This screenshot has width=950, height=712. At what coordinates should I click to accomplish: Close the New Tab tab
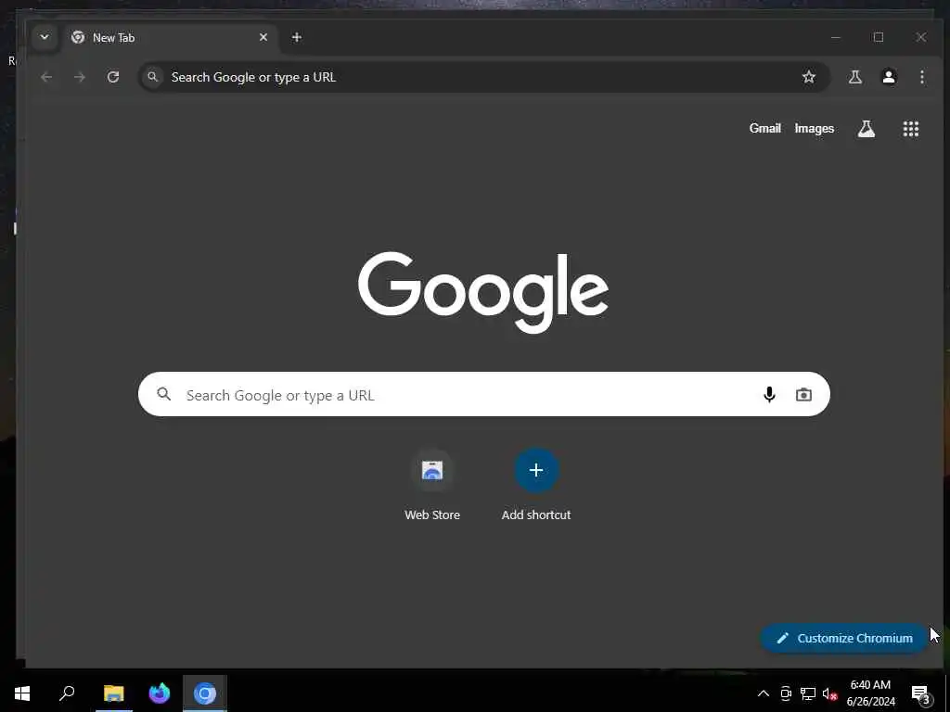(x=263, y=37)
